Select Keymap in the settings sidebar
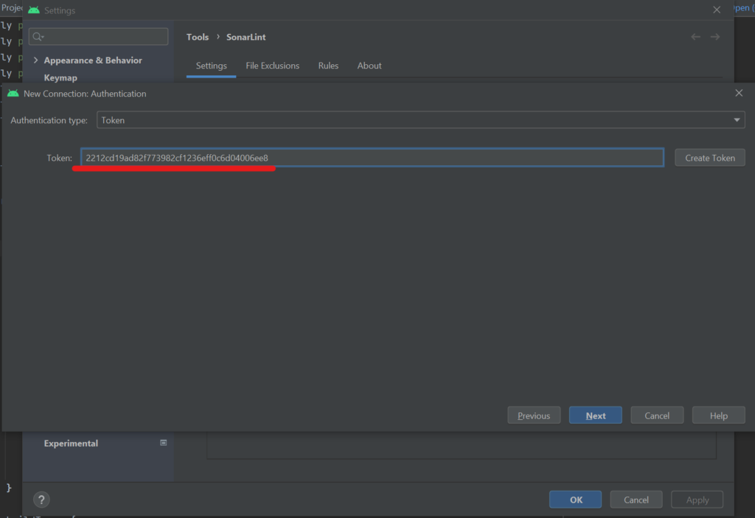This screenshot has width=755, height=518. tap(60, 77)
